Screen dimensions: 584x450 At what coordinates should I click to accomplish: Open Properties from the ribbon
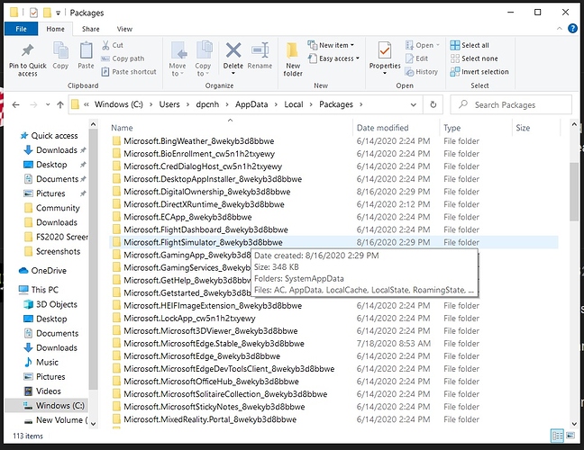[385, 58]
